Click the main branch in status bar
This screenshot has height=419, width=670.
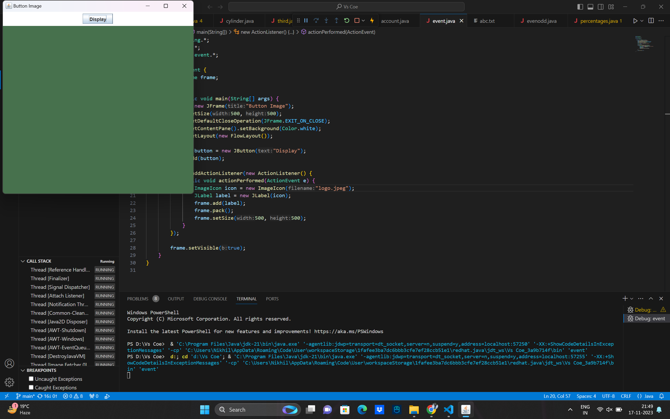(25, 396)
